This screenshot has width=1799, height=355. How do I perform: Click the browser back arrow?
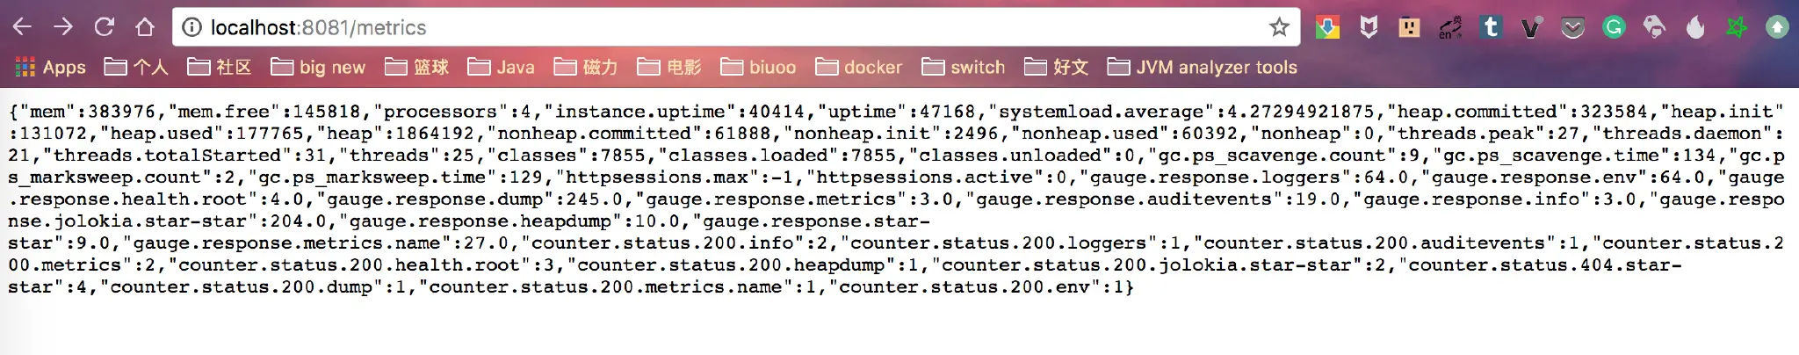tap(23, 27)
